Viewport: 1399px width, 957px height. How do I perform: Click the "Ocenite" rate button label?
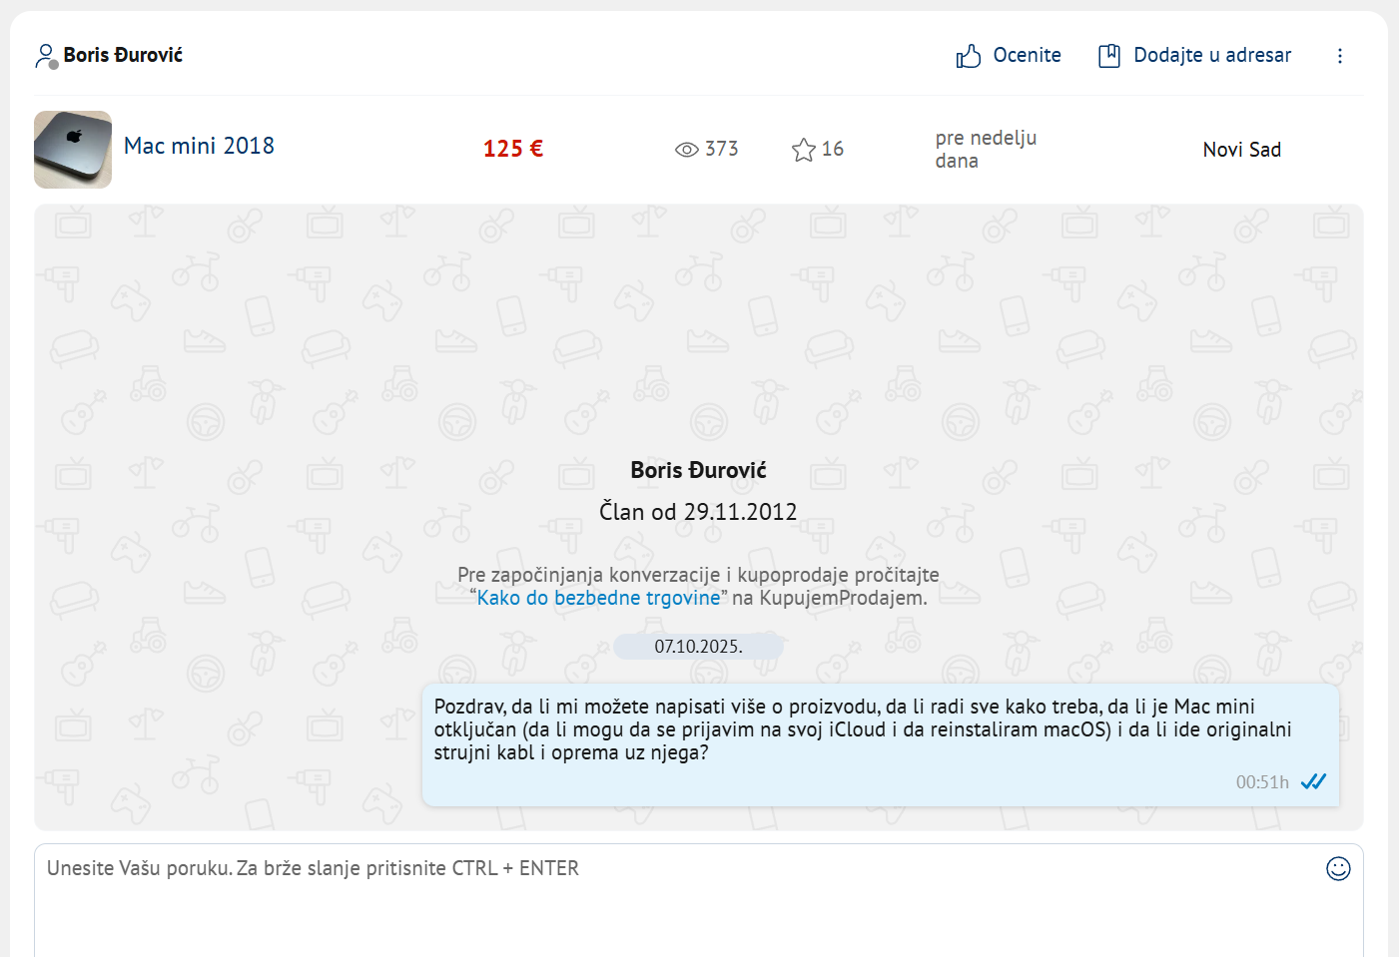click(1027, 56)
